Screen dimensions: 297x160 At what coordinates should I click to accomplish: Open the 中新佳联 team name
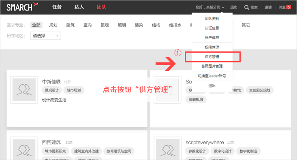click(51, 81)
